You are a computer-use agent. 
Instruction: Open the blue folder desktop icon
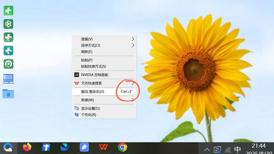pyautogui.click(x=8, y=94)
